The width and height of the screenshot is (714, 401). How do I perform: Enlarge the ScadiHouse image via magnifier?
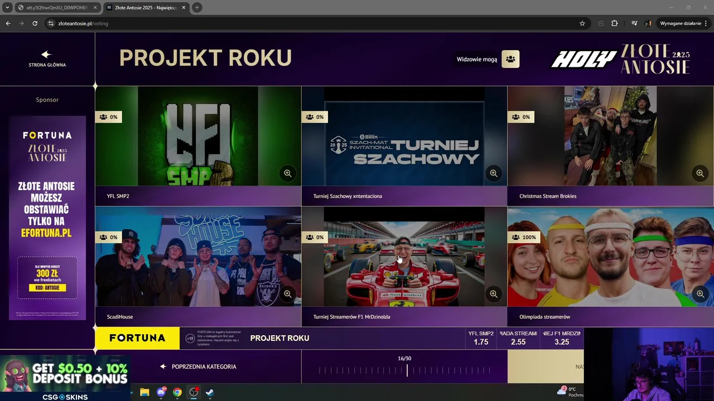click(x=287, y=294)
